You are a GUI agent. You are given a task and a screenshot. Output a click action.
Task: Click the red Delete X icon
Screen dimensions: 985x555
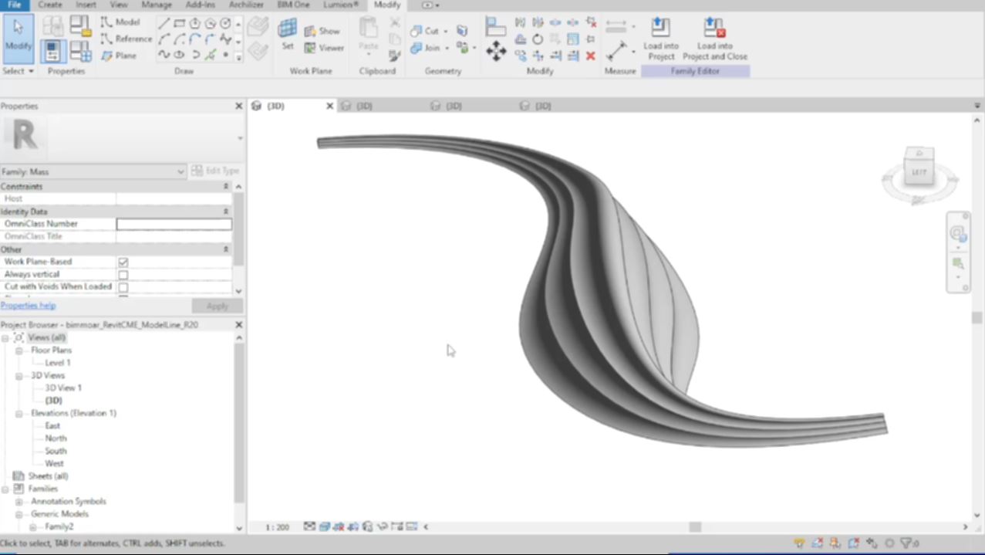click(x=590, y=56)
